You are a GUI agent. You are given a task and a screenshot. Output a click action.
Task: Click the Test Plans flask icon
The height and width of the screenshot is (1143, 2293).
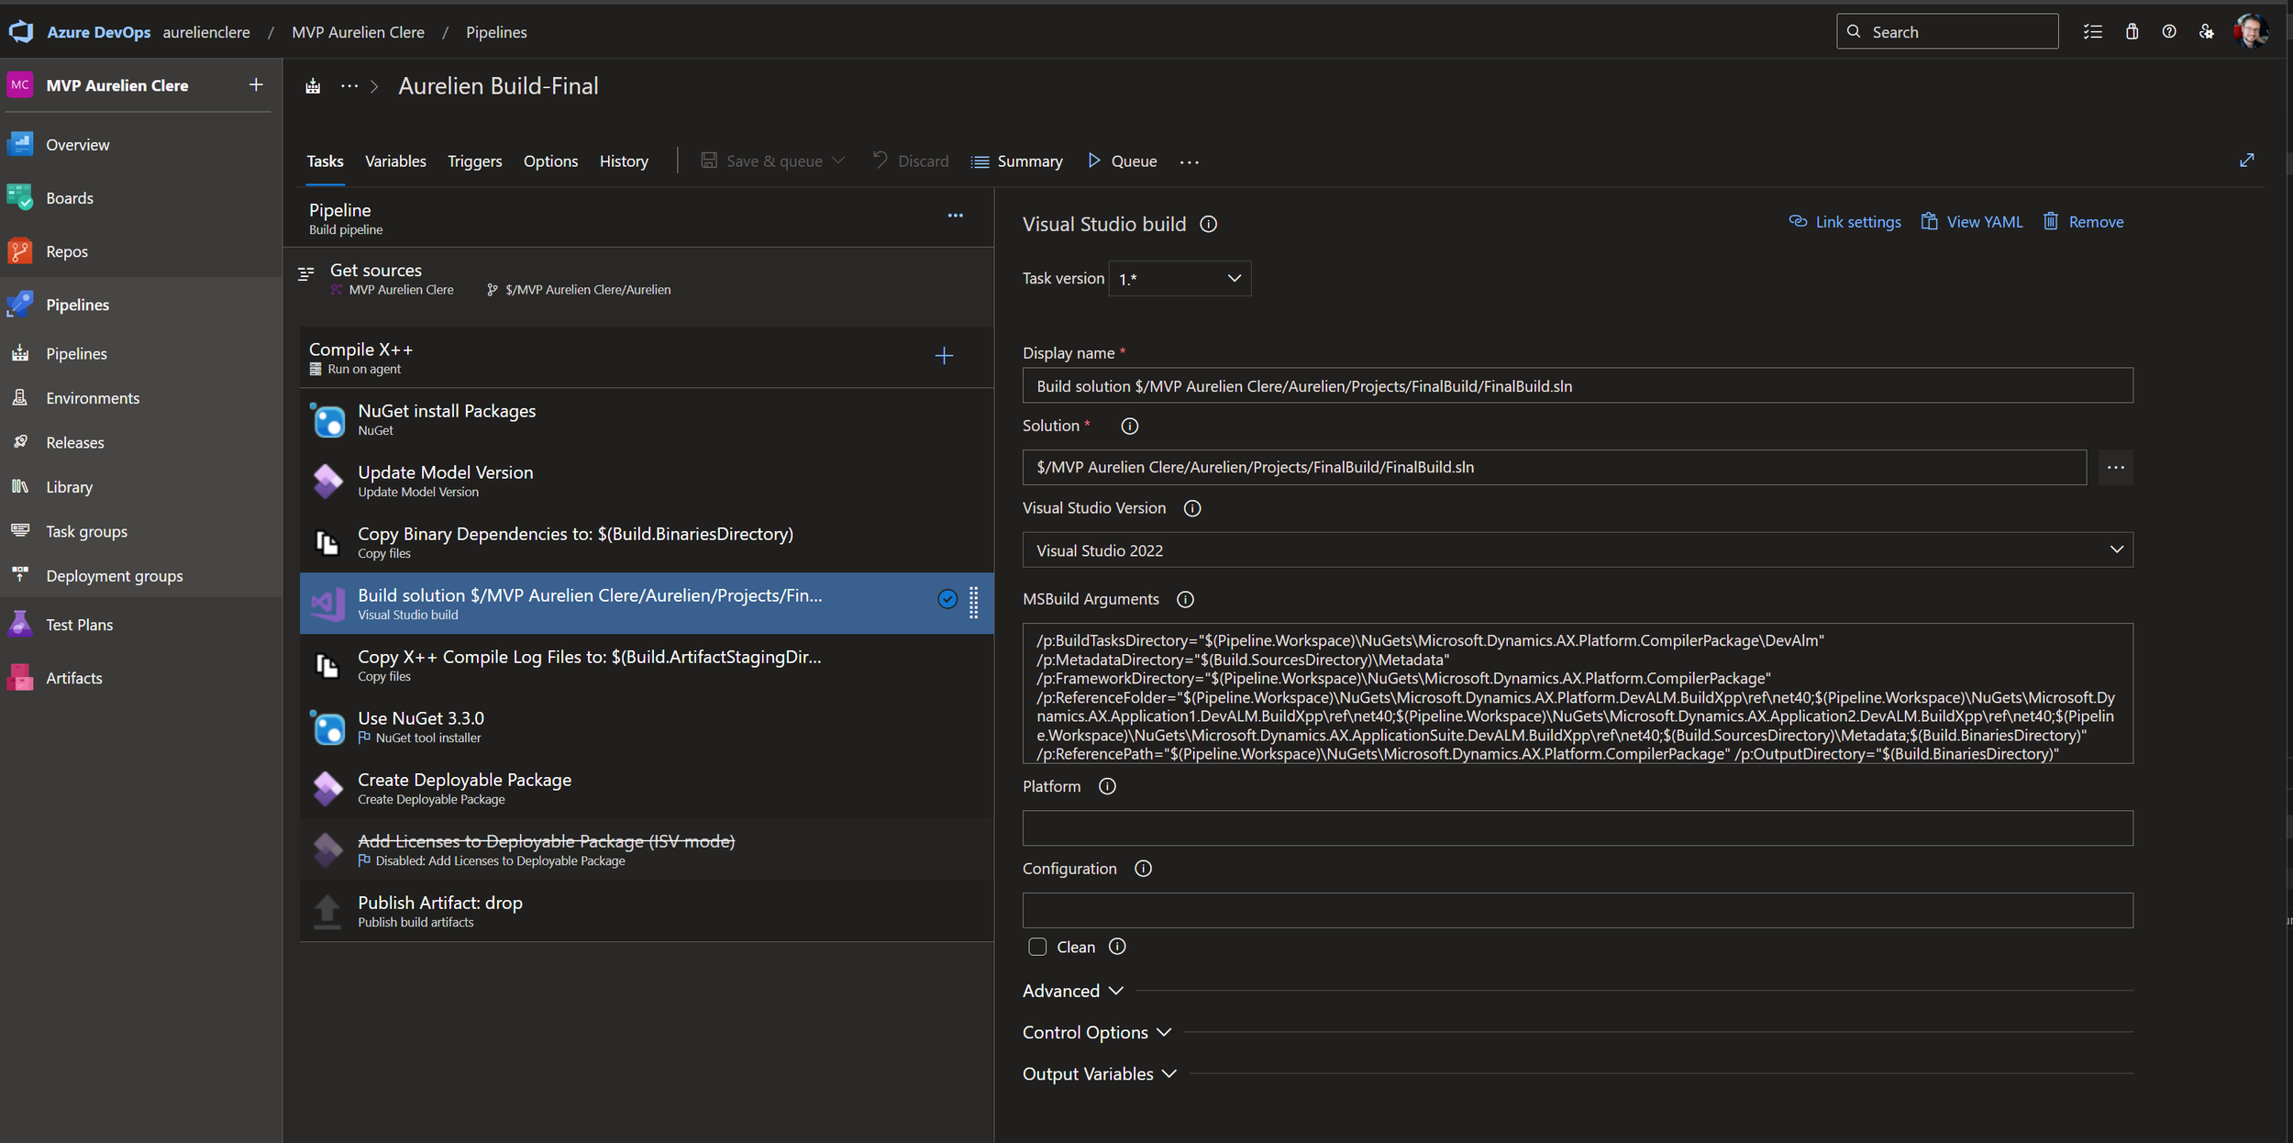[20, 625]
